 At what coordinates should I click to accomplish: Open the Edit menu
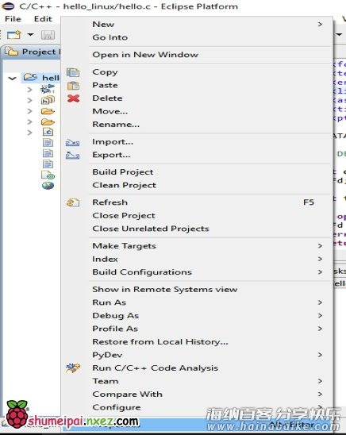coord(43,19)
